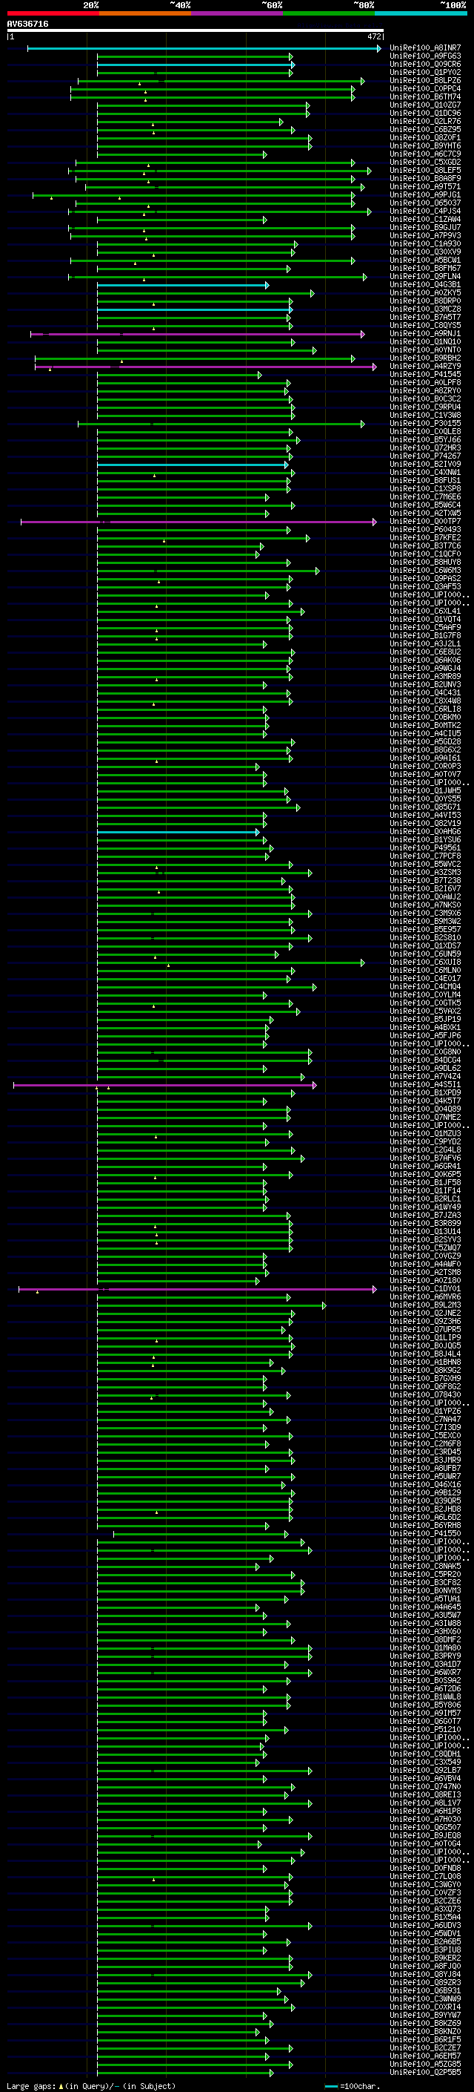Click the UniRef100_P30155 label
474x2092 pixels.
coord(425,423)
